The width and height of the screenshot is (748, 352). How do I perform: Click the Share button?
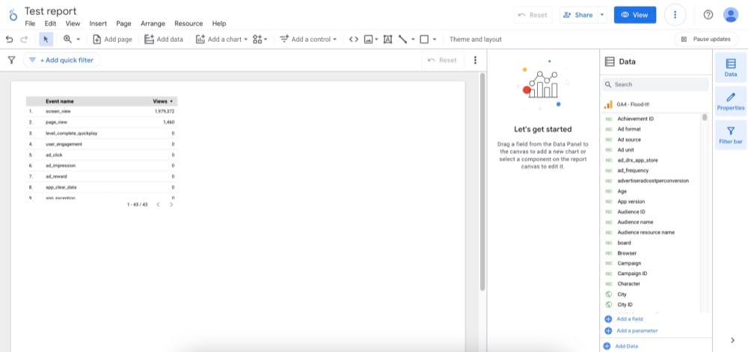pos(577,15)
